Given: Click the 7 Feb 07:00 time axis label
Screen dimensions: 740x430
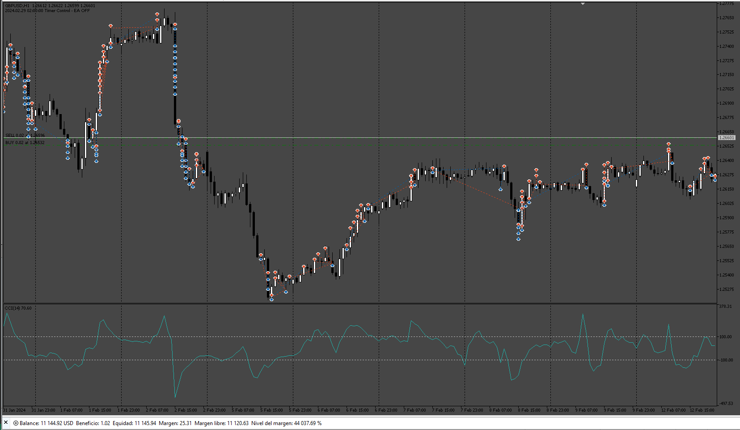Looking at the screenshot, I should coord(414,410).
